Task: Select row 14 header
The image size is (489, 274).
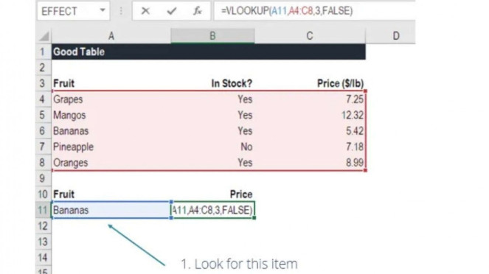Action: click(x=43, y=258)
